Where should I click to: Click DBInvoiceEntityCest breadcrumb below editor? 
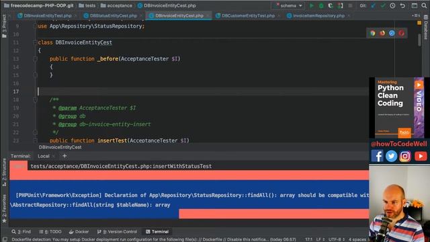click(x=60, y=147)
